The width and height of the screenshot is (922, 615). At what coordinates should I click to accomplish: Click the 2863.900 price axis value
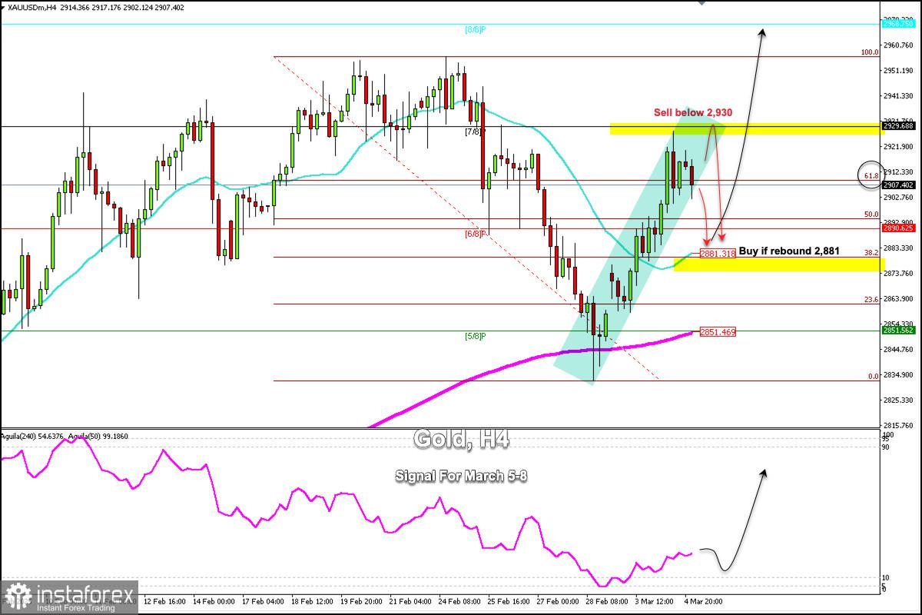point(898,298)
